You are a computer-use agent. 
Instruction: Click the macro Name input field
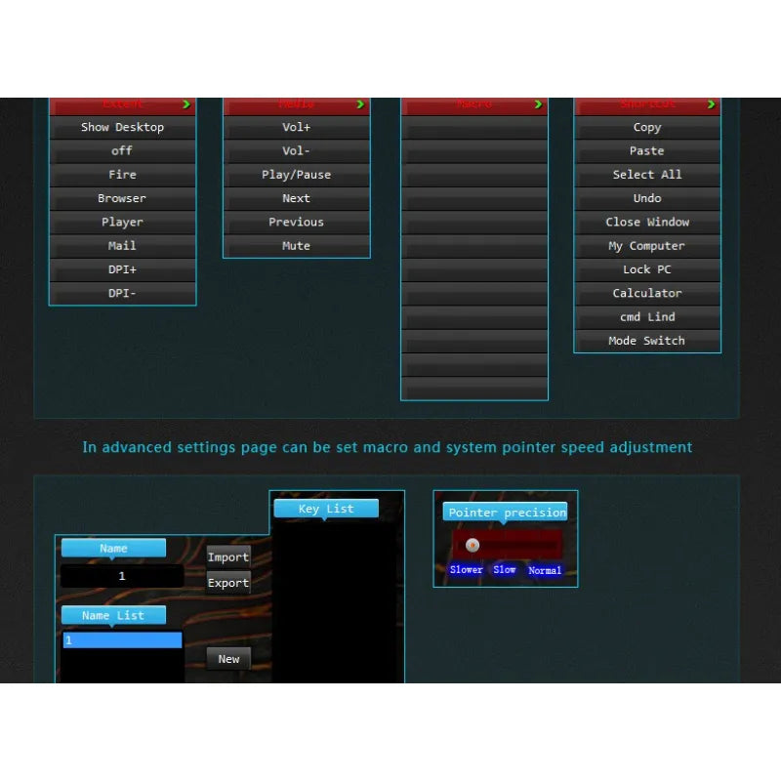coord(122,576)
